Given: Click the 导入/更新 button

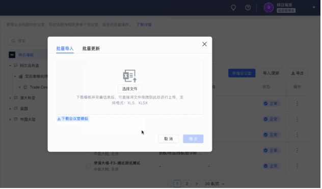Looking at the screenshot, I should point(272,73).
